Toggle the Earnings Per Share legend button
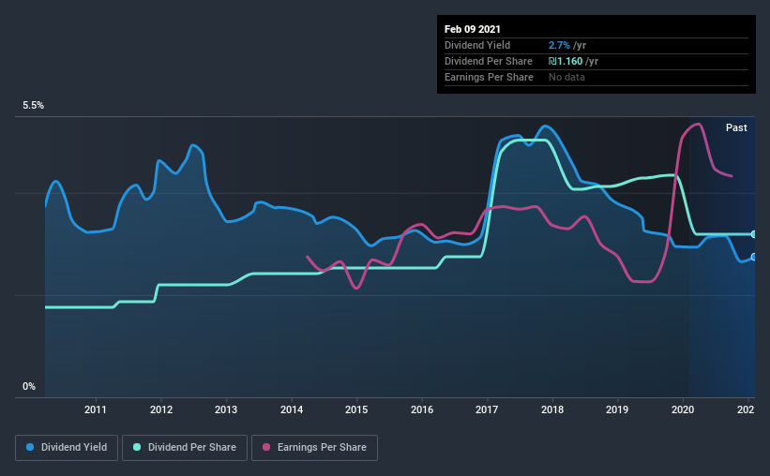770x476 pixels. point(314,448)
